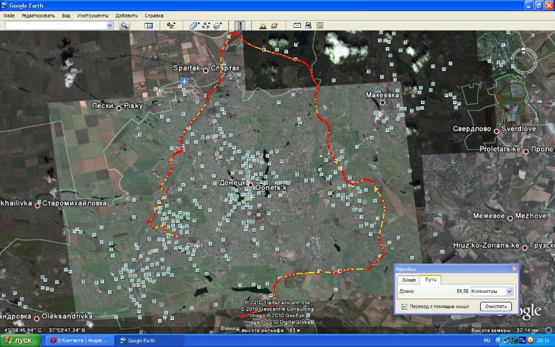Toggle the 'Переход с помощью мыши' checkbox

pyautogui.click(x=404, y=306)
